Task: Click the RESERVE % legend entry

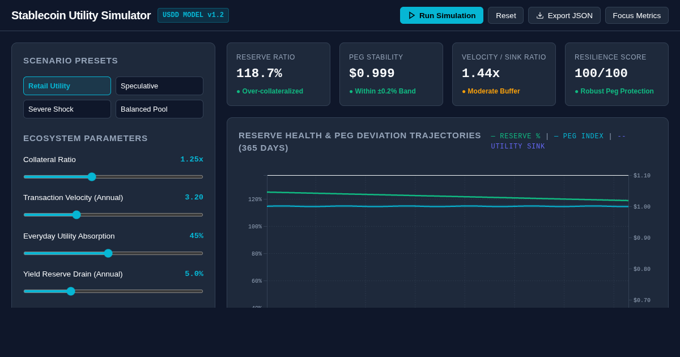Action: [516, 137]
